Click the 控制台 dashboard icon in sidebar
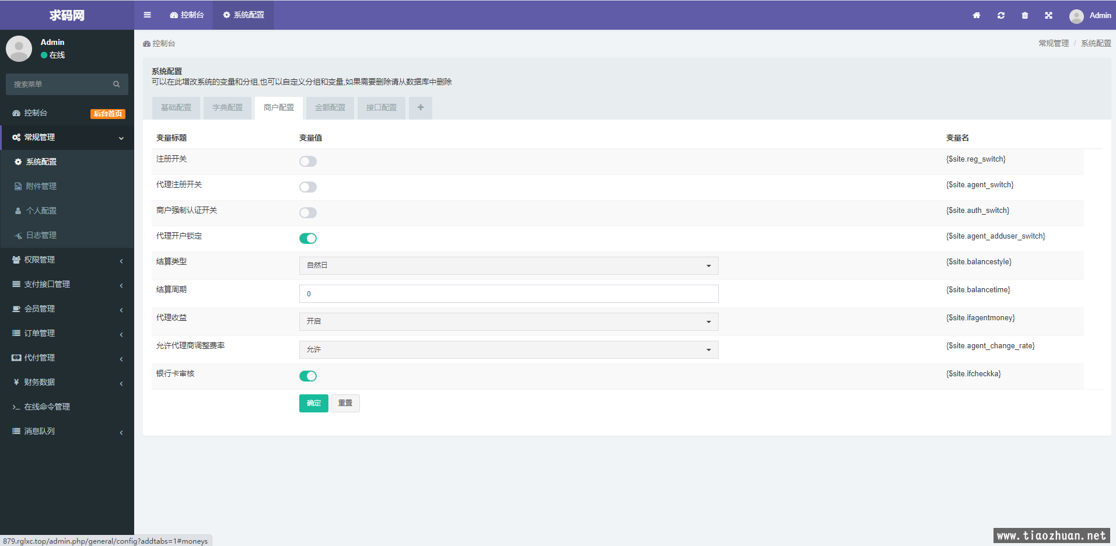This screenshot has width=1116, height=546. (16, 113)
